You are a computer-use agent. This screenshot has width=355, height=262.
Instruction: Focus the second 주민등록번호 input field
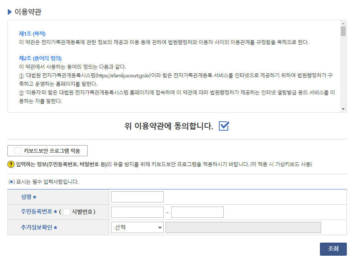click(x=197, y=212)
